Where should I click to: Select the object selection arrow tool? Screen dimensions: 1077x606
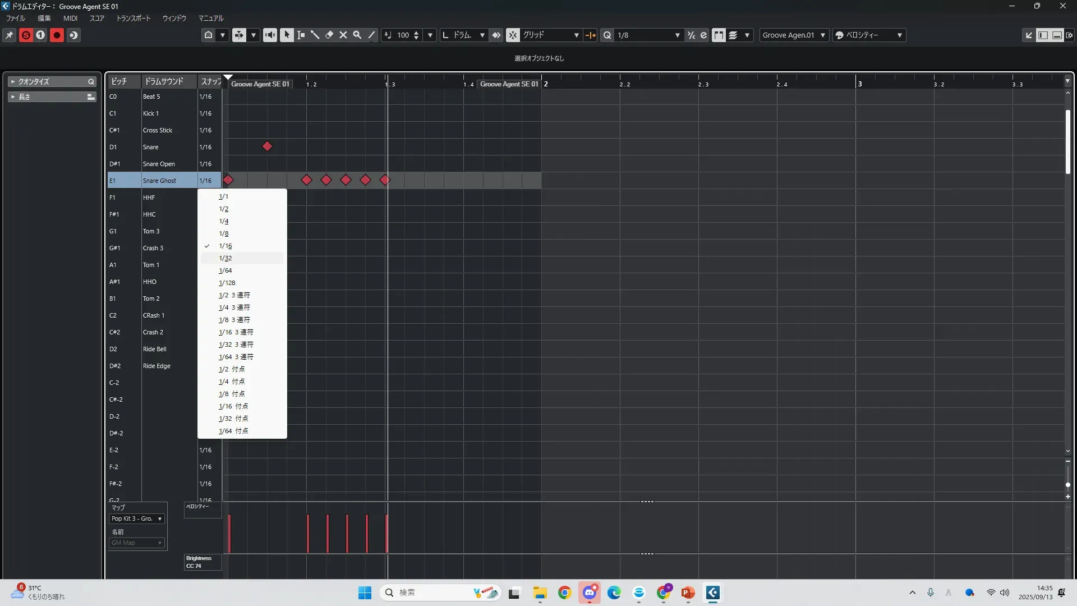[287, 35]
